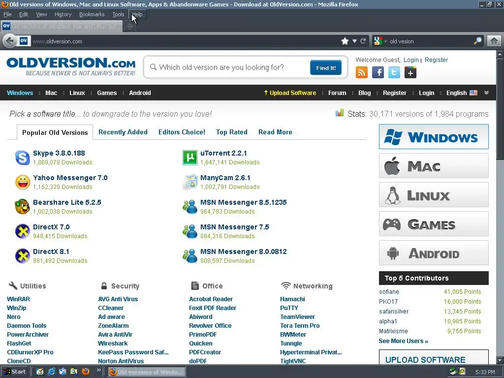Open the File menu
The height and width of the screenshot is (378, 504).
pos(7,14)
